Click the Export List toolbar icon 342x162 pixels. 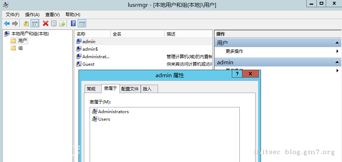(x=62, y=24)
